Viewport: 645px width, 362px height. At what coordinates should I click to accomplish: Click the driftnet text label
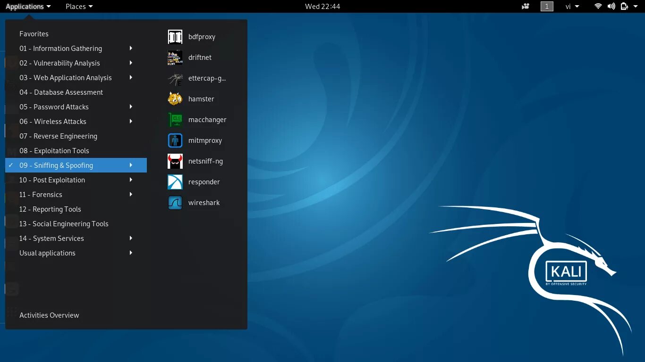(x=200, y=58)
